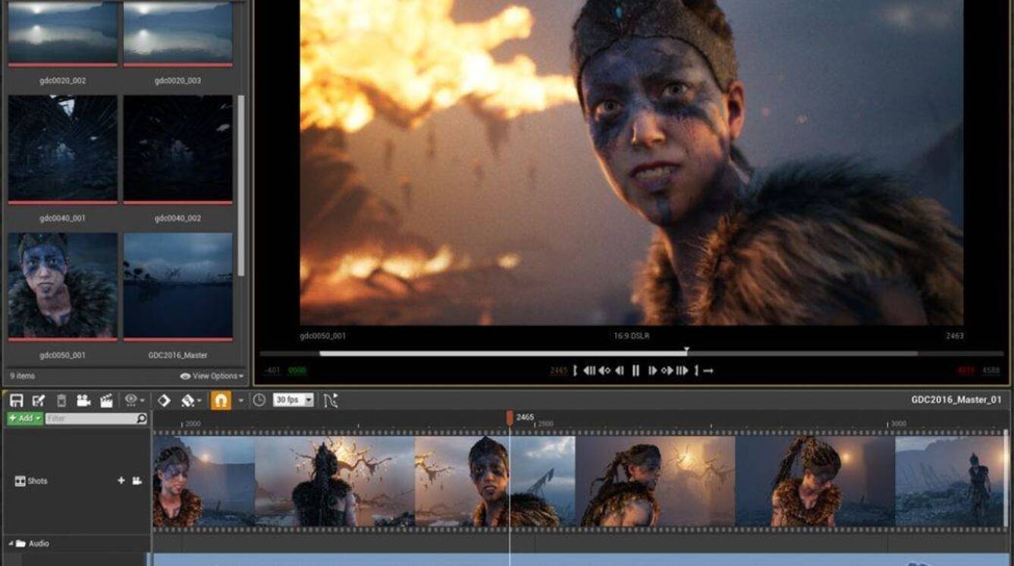Select thumbnail gdc0050_001 in content browser

[x=63, y=286]
